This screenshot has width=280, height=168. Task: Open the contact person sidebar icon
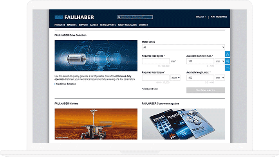pyautogui.click(x=228, y=54)
